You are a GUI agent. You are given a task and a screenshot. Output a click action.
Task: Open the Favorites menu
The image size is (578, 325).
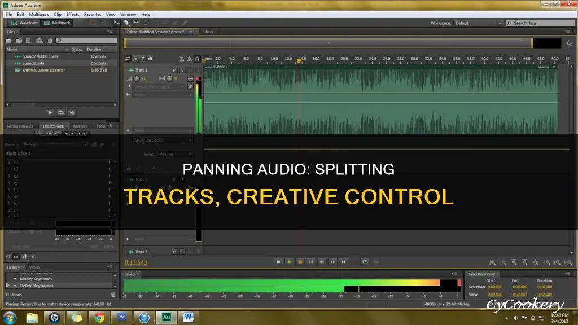(x=93, y=14)
